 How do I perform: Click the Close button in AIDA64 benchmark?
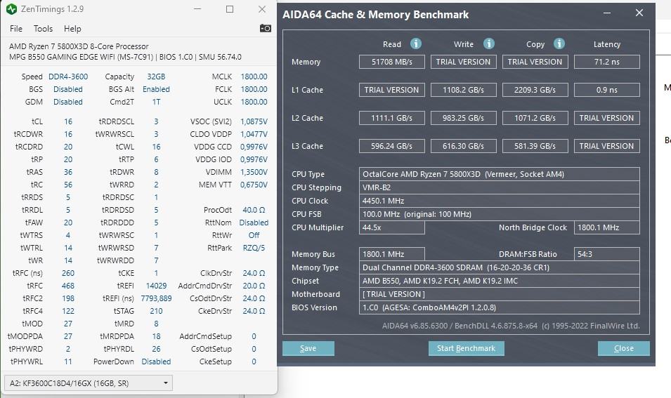tap(623, 348)
